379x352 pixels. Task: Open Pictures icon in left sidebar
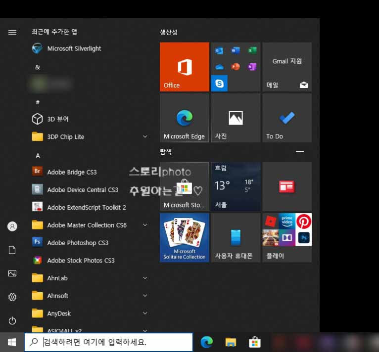coord(12,273)
